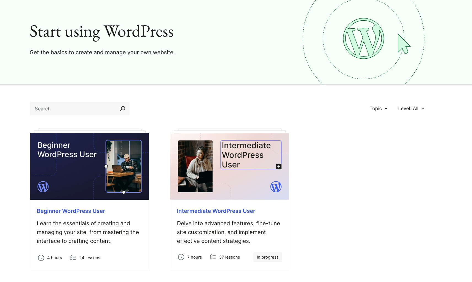472x282 pixels.
Task: Click the Start using WordPress heading
Action: tap(101, 32)
